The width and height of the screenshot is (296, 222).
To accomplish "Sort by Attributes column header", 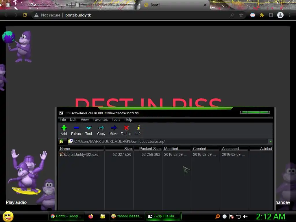I will [x=261, y=149].
